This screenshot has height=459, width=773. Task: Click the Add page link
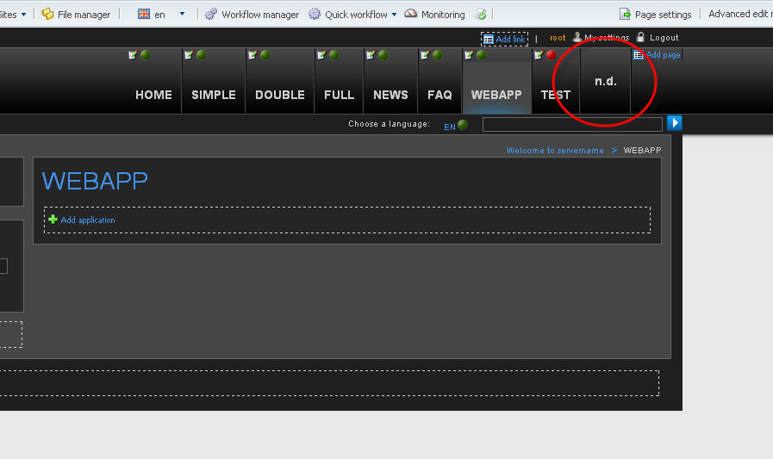click(663, 54)
